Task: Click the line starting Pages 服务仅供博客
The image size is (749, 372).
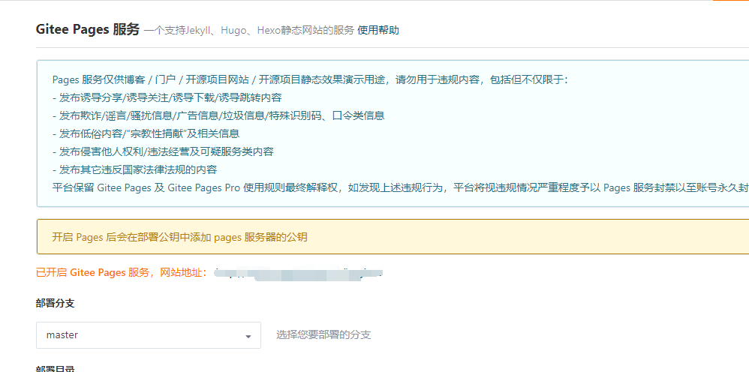Action: tap(309, 79)
